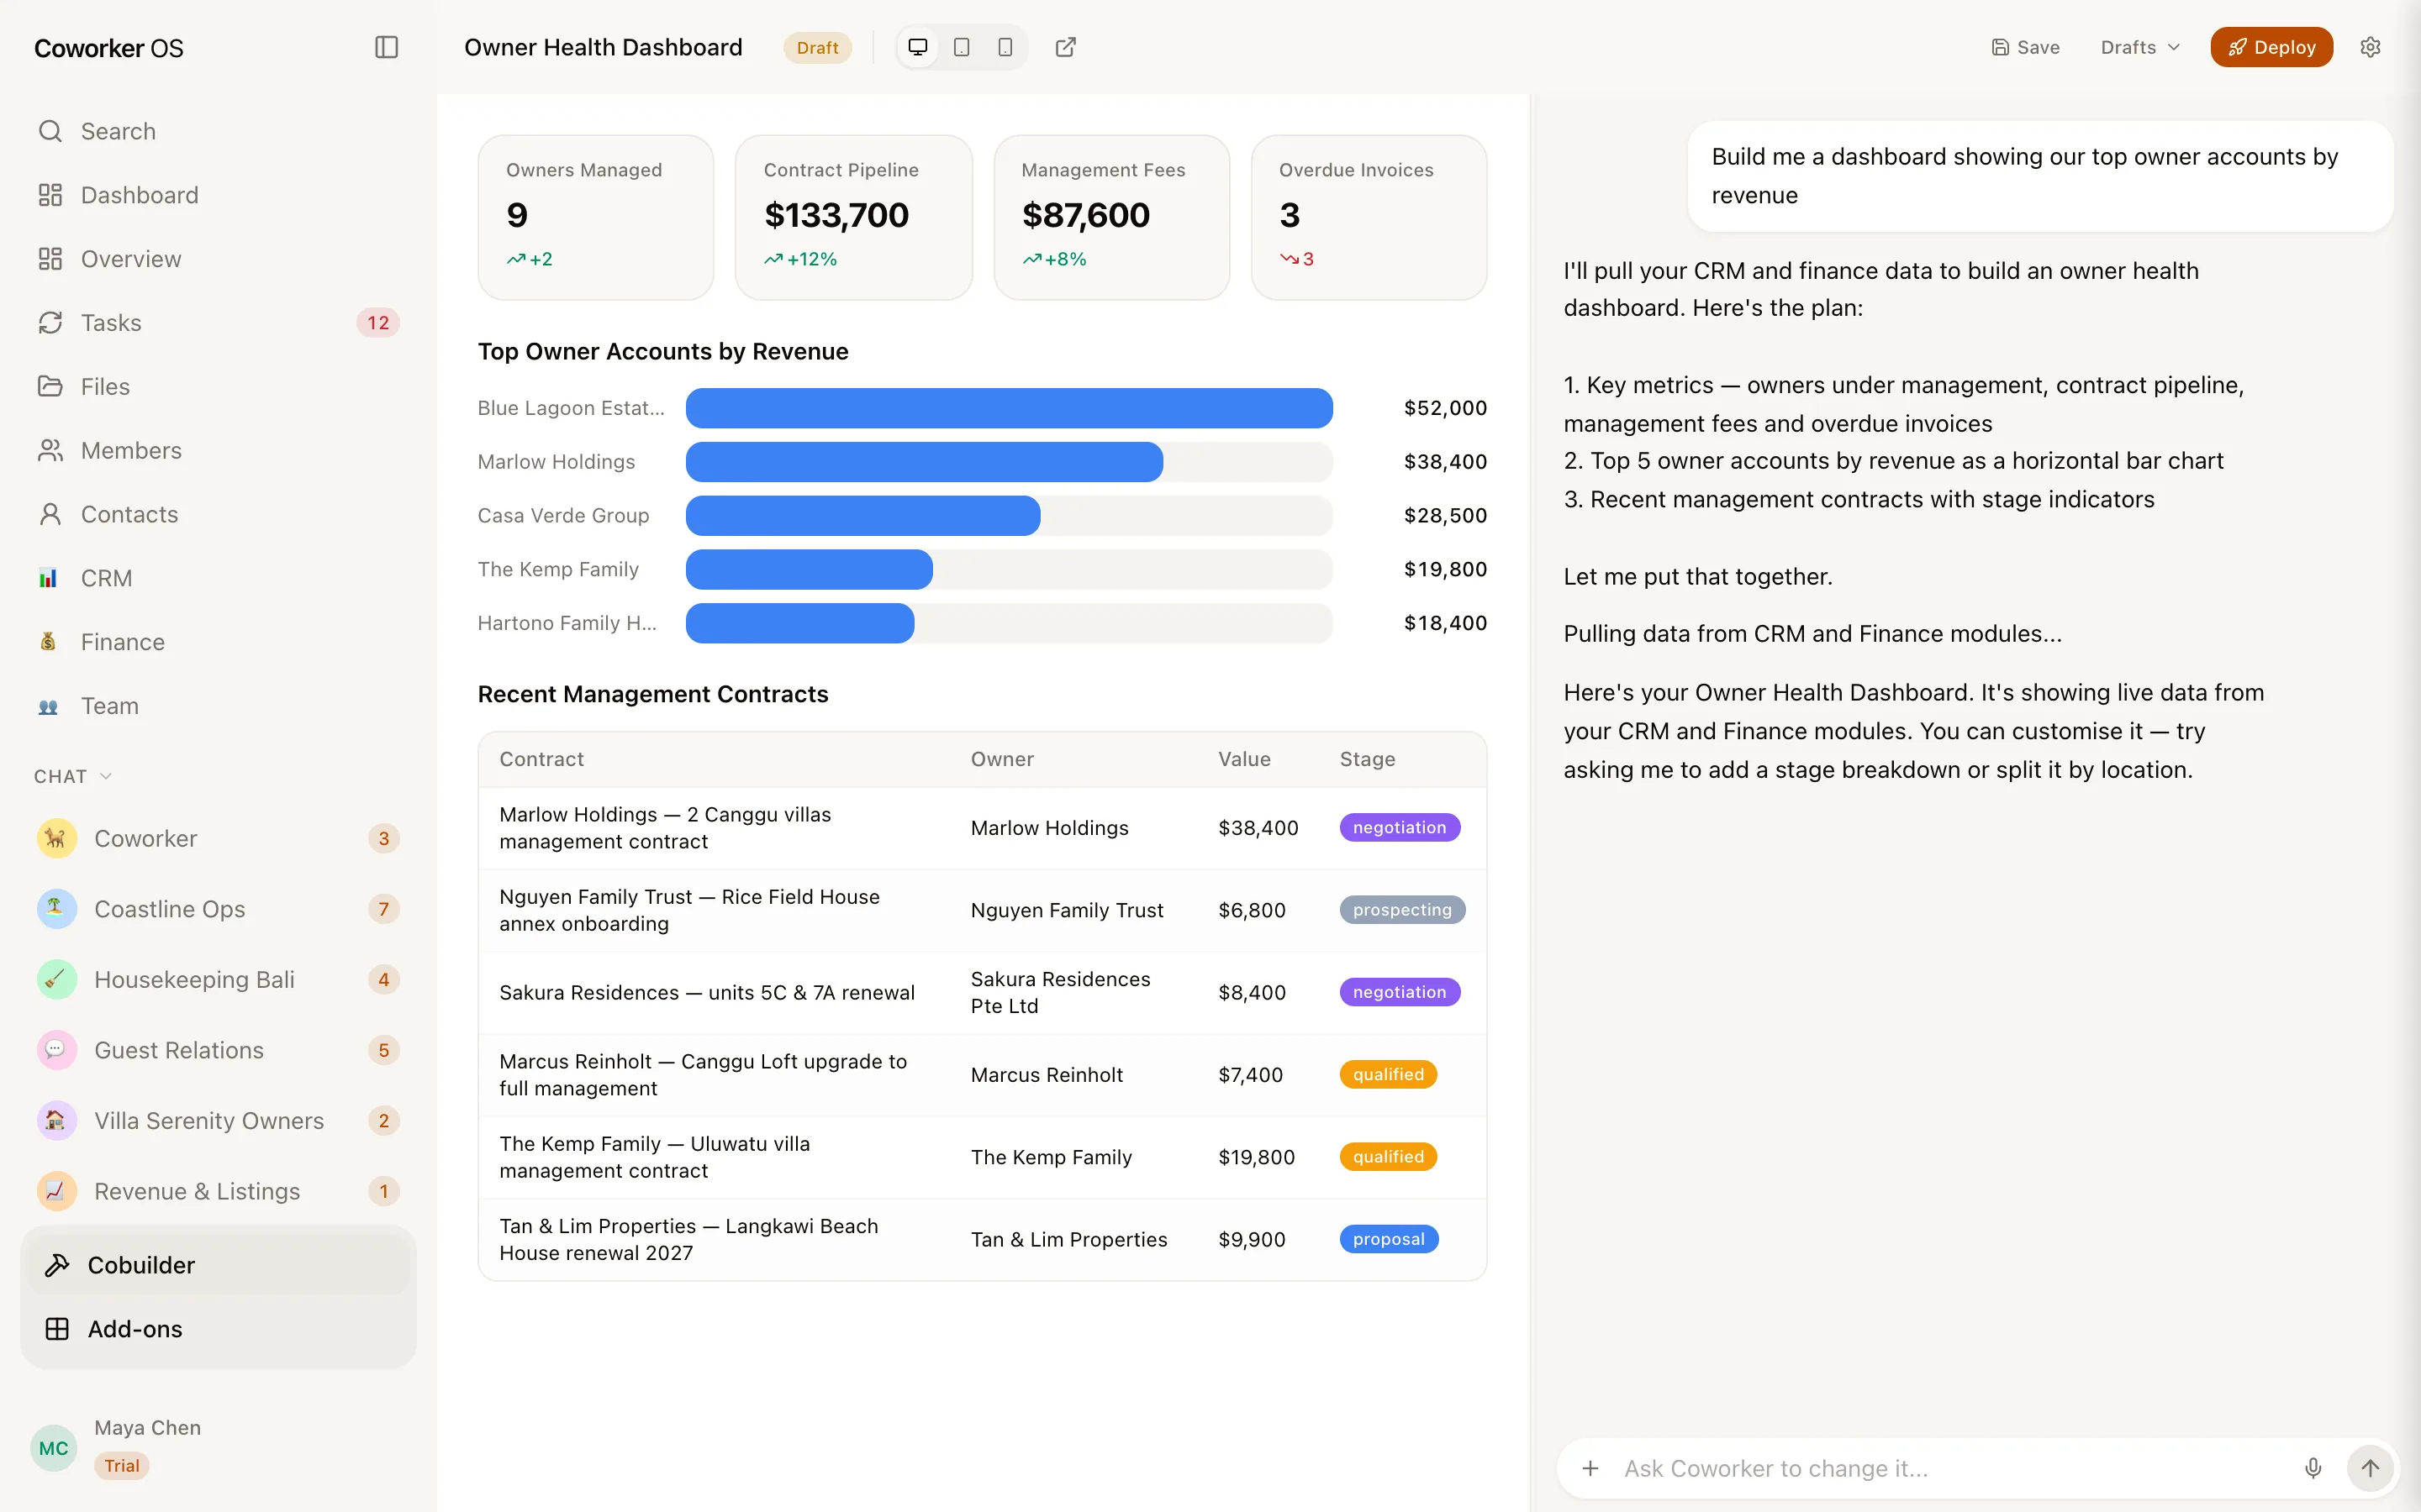Click the Contract column header
Screen dimensions: 2421x1512
click(x=541, y=759)
